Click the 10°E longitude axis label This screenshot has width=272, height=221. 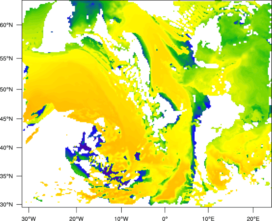click(208, 219)
